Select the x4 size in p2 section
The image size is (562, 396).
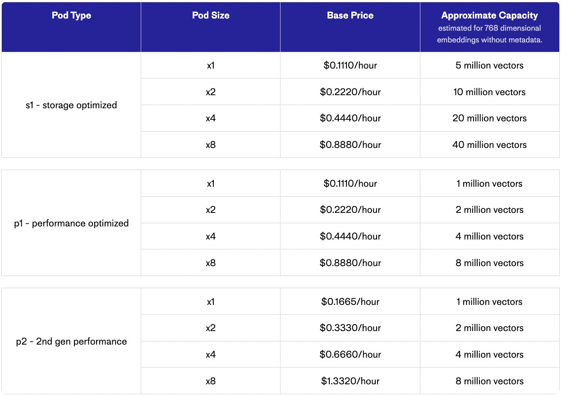[211, 355]
